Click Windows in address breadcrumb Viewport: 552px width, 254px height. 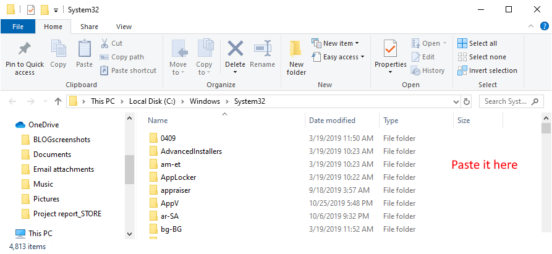click(205, 102)
